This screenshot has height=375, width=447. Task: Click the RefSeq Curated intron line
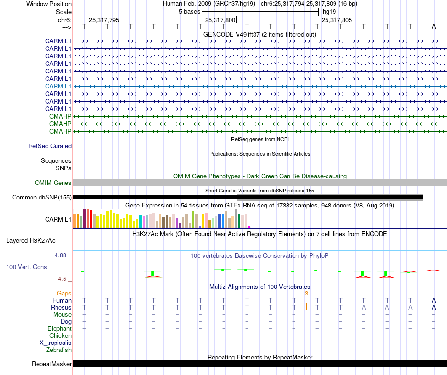click(x=260, y=146)
